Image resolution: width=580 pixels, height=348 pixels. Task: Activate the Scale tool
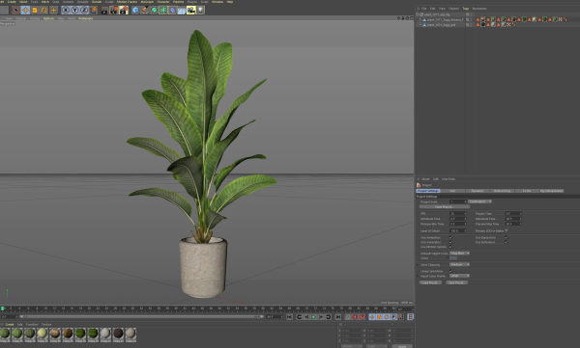35,10
